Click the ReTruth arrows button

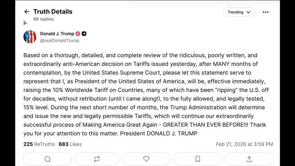pyautogui.click(x=97, y=159)
